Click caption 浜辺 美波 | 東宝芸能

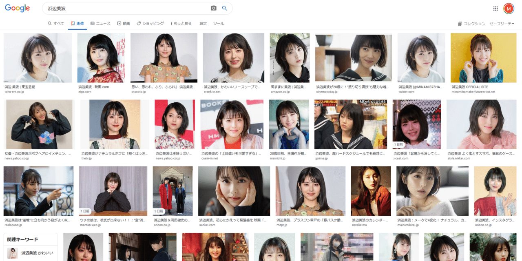[x=20, y=87]
